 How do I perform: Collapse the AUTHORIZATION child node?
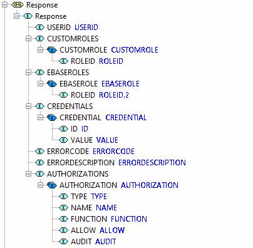tap(40, 185)
